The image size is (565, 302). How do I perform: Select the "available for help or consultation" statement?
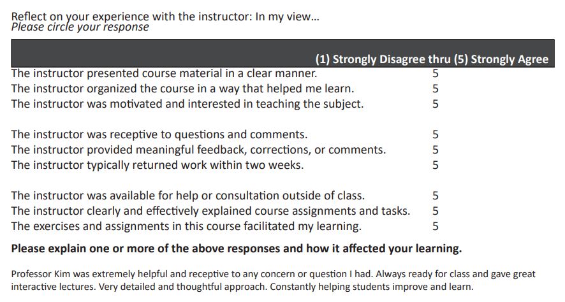188,196
